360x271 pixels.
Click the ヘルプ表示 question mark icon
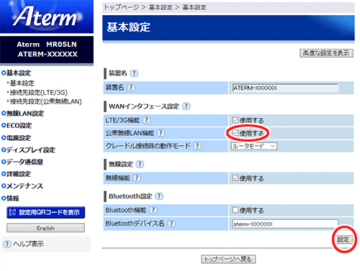click(x=7, y=244)
